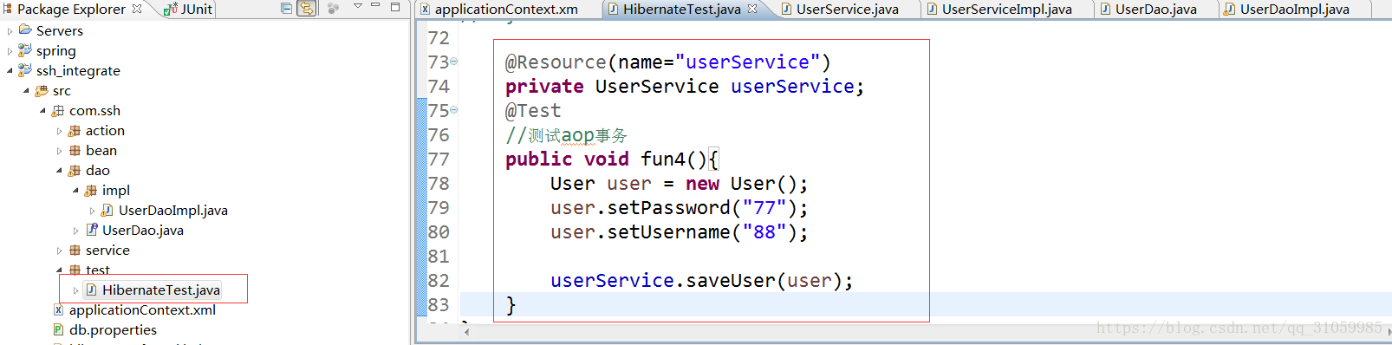Click the db.properties file icon
The image size is (1392, 345).
58,330
